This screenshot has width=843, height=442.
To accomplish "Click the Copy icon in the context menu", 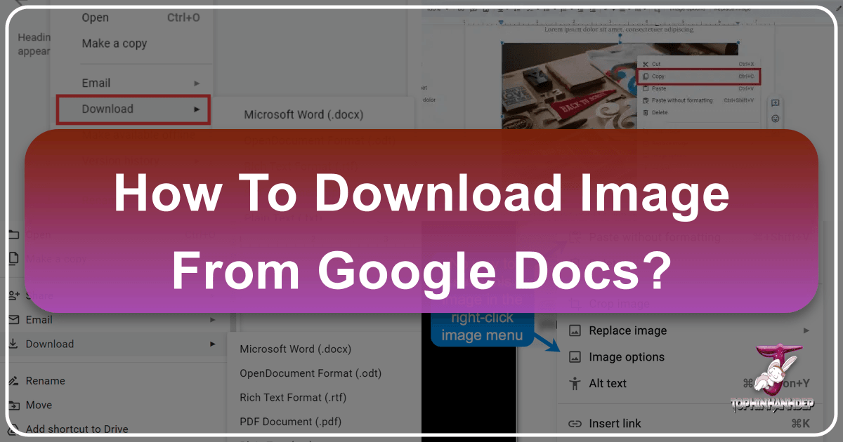I will [646, 76].
